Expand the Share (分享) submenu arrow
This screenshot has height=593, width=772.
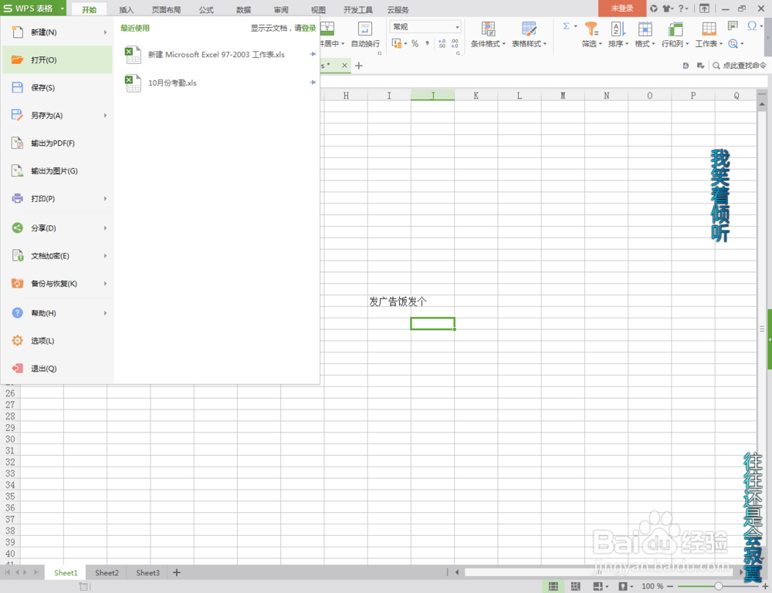click(x=105, y=228)
